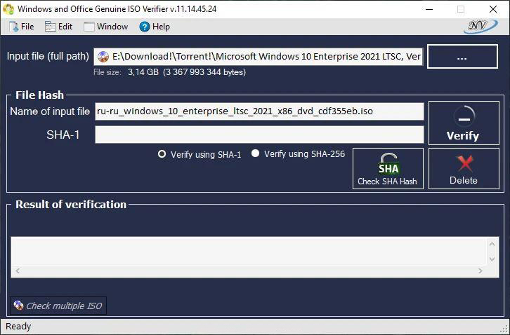Open the Window menu
510x335 pixels.
pyautogui.click(x=105, y=27)
